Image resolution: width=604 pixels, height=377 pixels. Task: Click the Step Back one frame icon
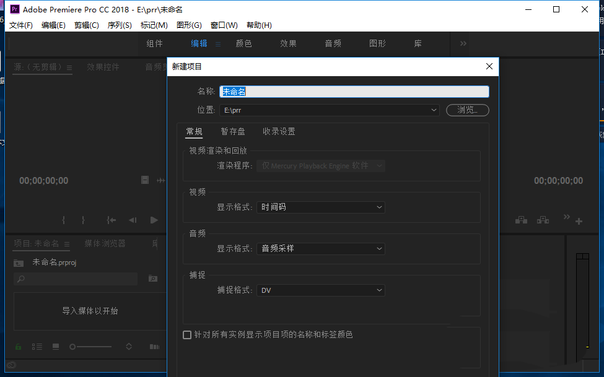[x=133, y=220]
